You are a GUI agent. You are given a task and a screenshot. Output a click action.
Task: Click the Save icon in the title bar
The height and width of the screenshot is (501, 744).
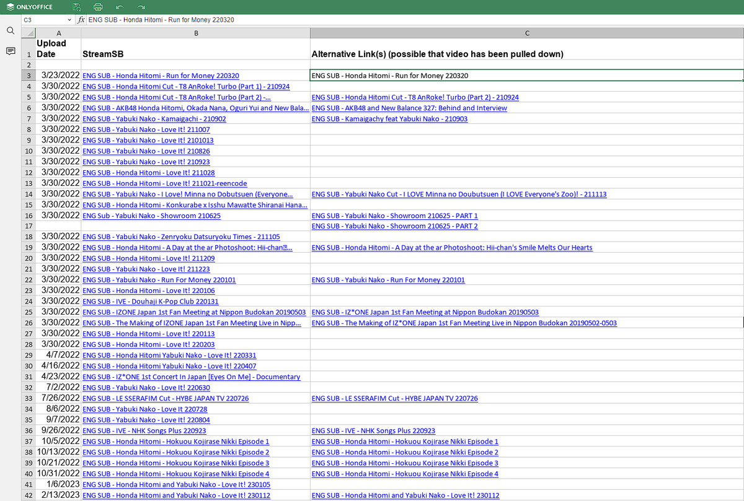click(x=76, y=7)
